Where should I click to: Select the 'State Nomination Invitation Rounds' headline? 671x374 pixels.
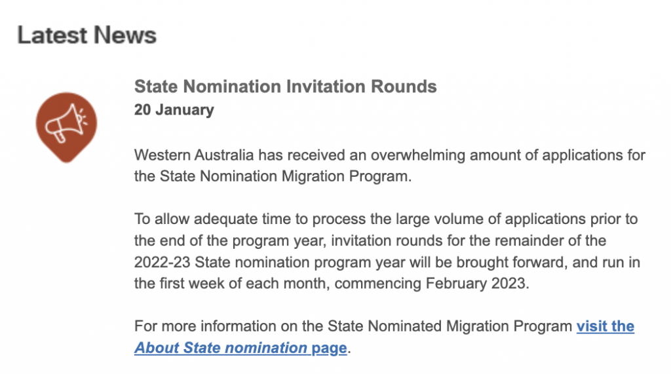[x=285, y=86]
